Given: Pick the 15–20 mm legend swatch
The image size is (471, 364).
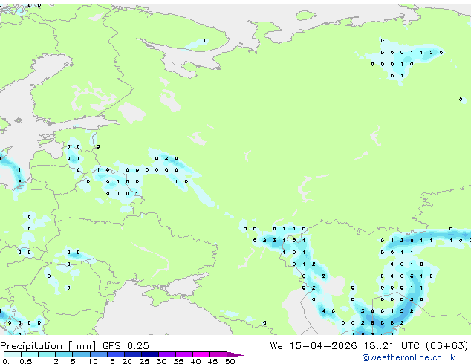Looking at the screenshot, I should pos(116,354).
